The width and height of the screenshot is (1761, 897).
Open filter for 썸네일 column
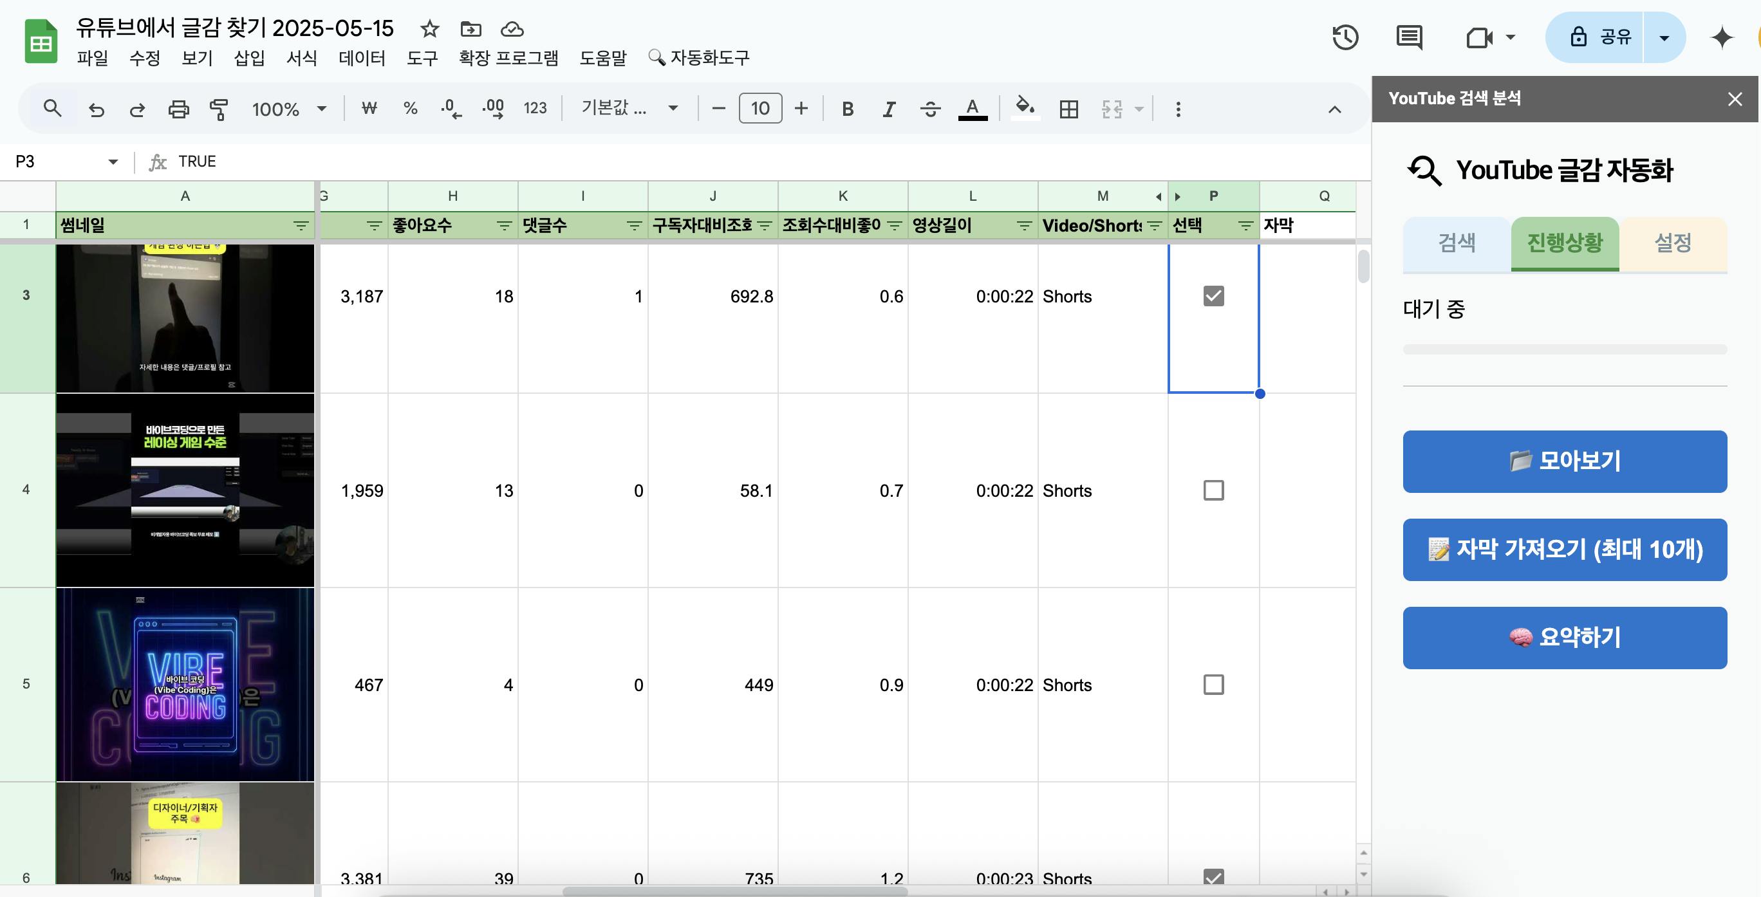(301, 226)
